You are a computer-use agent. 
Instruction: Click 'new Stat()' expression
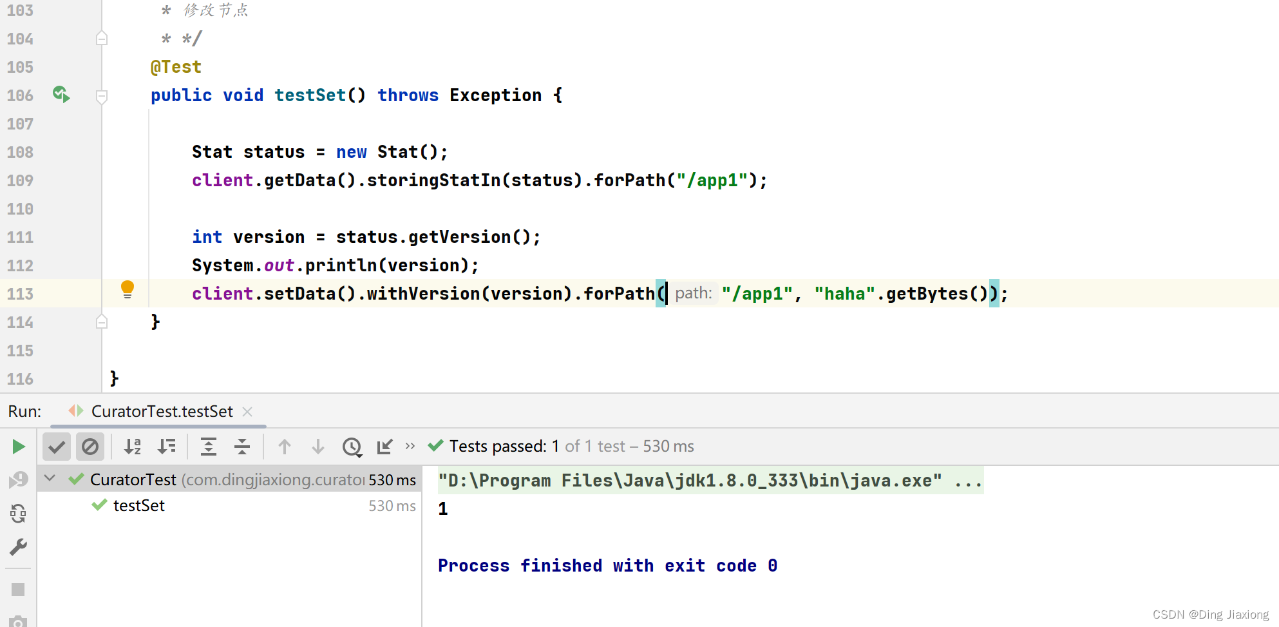387,152
